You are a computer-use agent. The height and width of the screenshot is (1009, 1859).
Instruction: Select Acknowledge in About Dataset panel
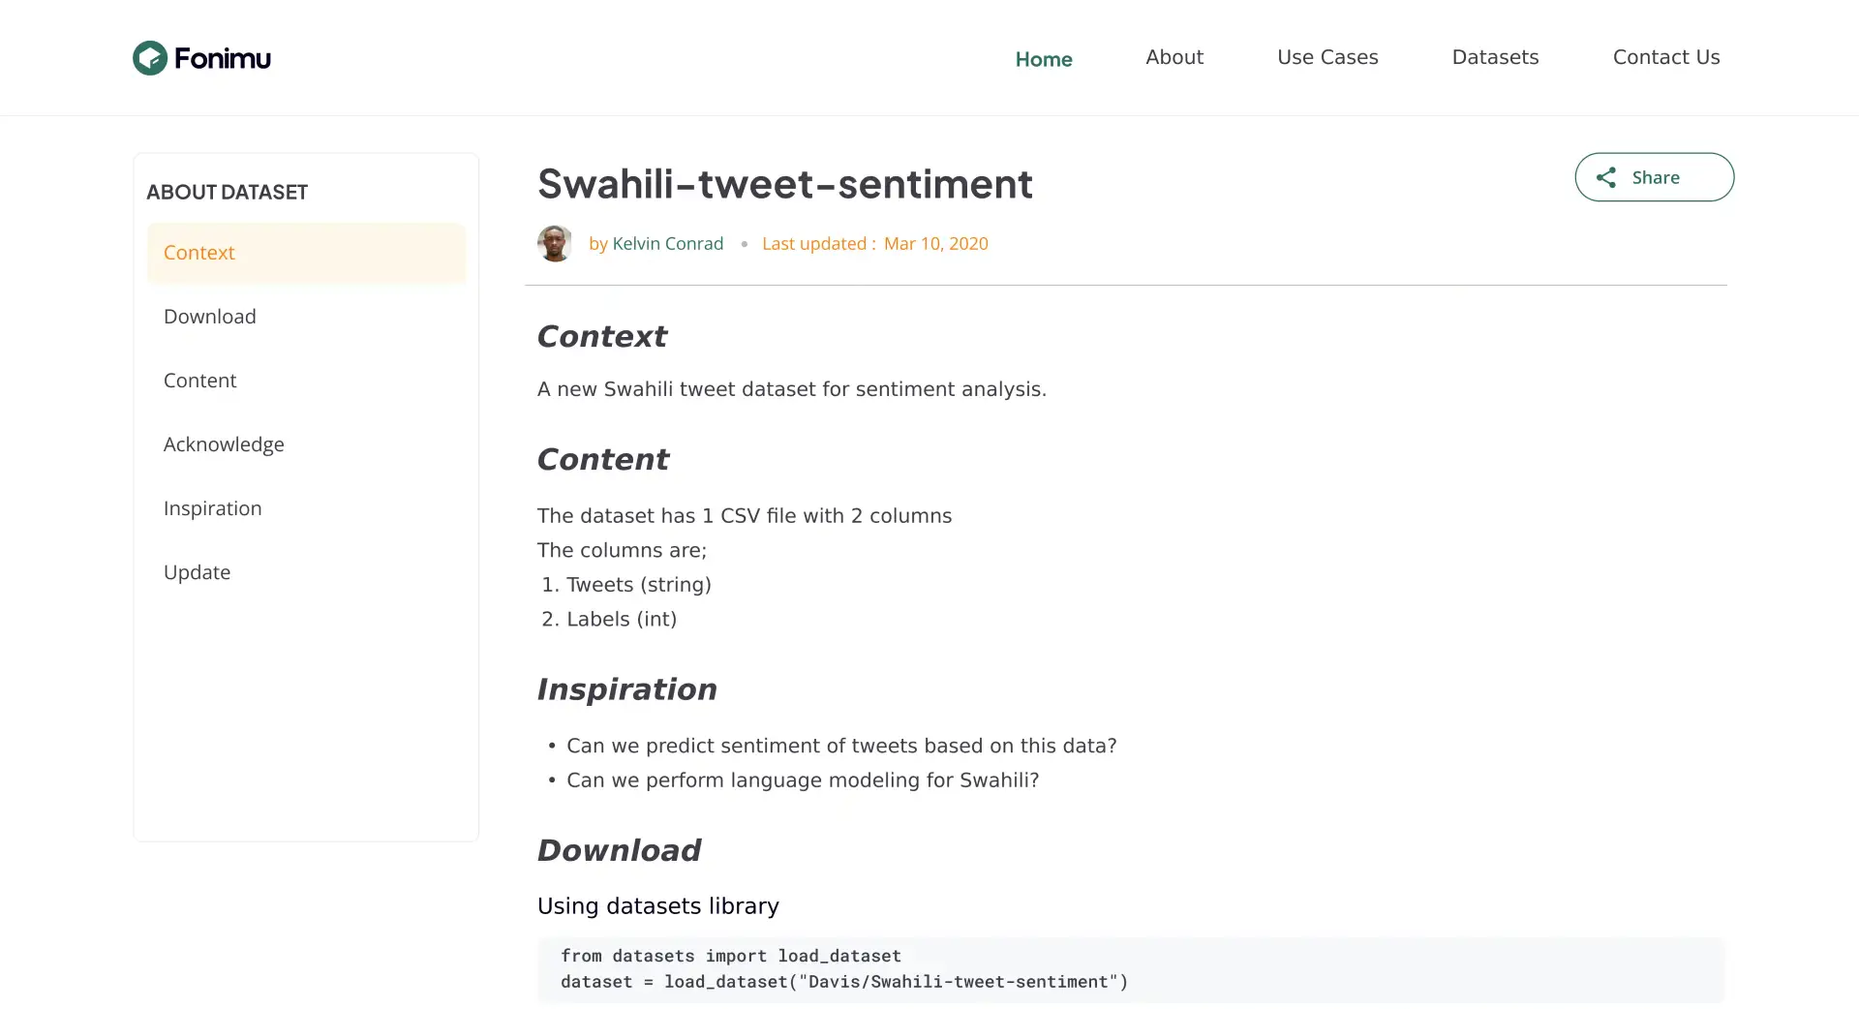tap(224, 443)
